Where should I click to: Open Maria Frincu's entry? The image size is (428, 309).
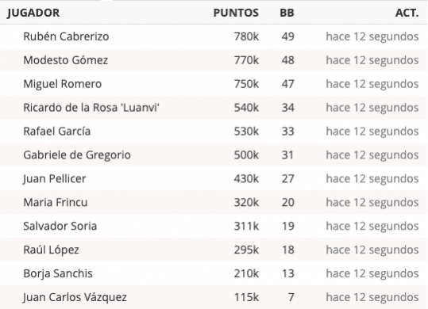point(56,202)
